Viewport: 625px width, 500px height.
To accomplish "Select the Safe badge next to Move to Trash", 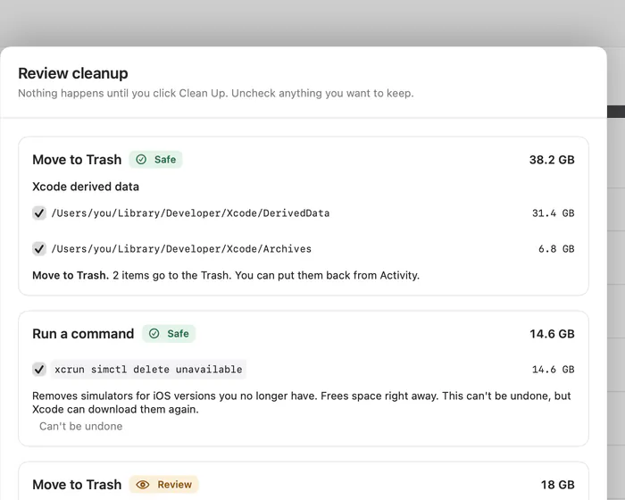I will pos(155,160).
